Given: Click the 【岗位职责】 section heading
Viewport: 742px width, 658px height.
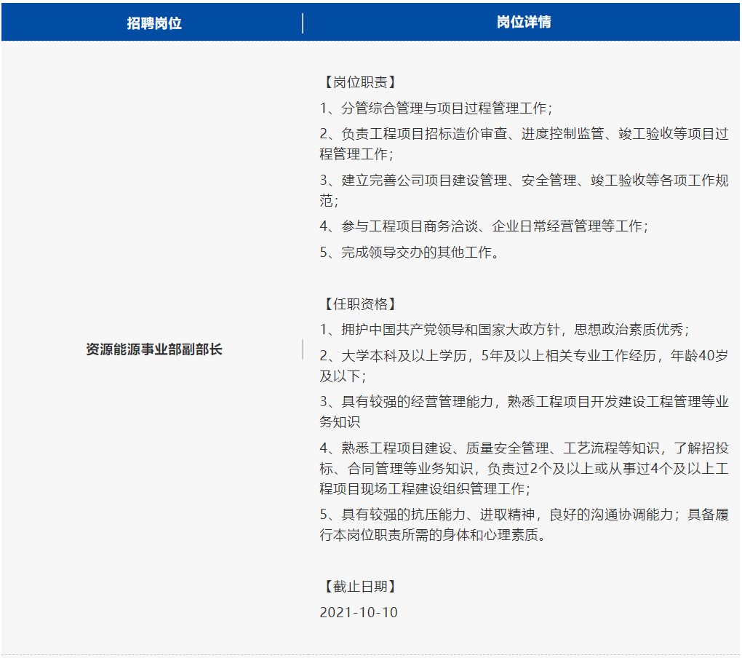Looking at the screenshot, I should tap(359, 82).
